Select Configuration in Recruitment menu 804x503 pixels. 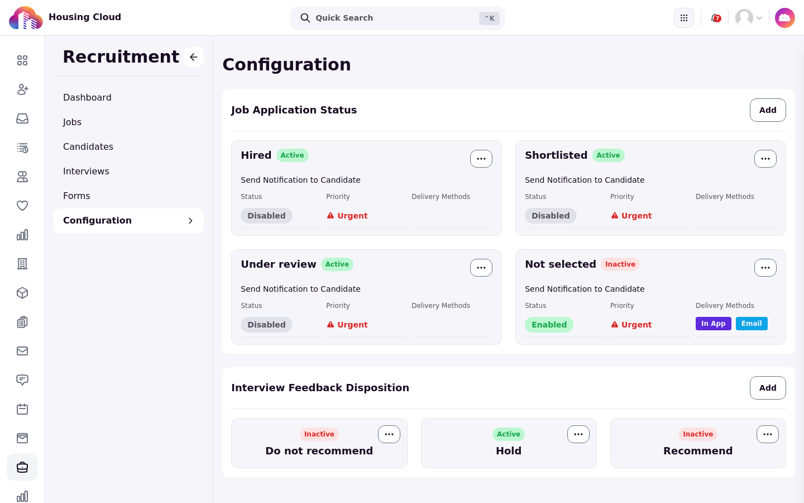click(128, 221)
